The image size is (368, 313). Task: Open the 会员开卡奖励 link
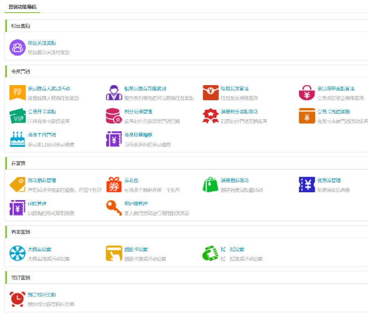42,112
